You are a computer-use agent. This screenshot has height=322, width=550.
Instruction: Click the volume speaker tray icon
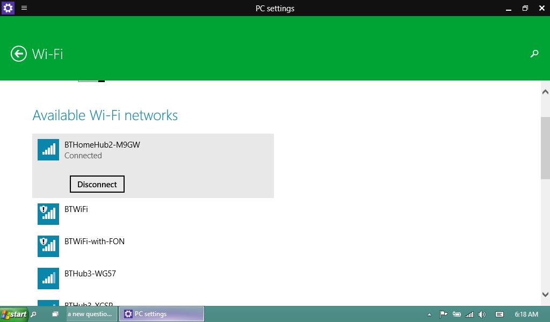click(x=482, y=314)
